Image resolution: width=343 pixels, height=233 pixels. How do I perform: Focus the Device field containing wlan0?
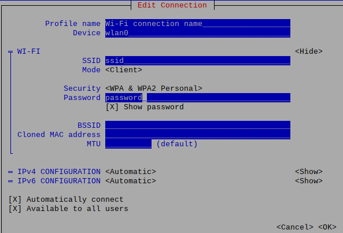point(198,33)
